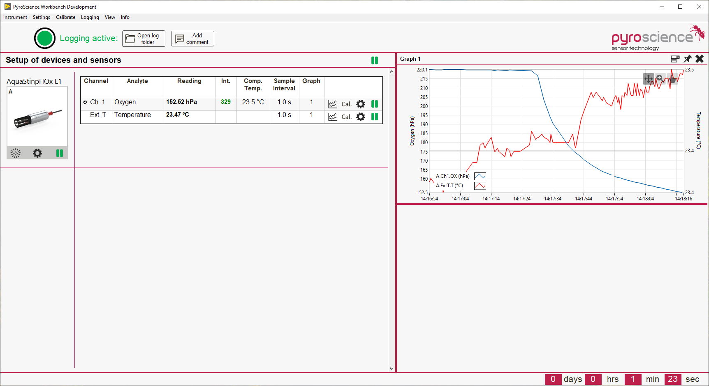Click the A.Ch1.OX (hPa) legend label

click(453, 176)
